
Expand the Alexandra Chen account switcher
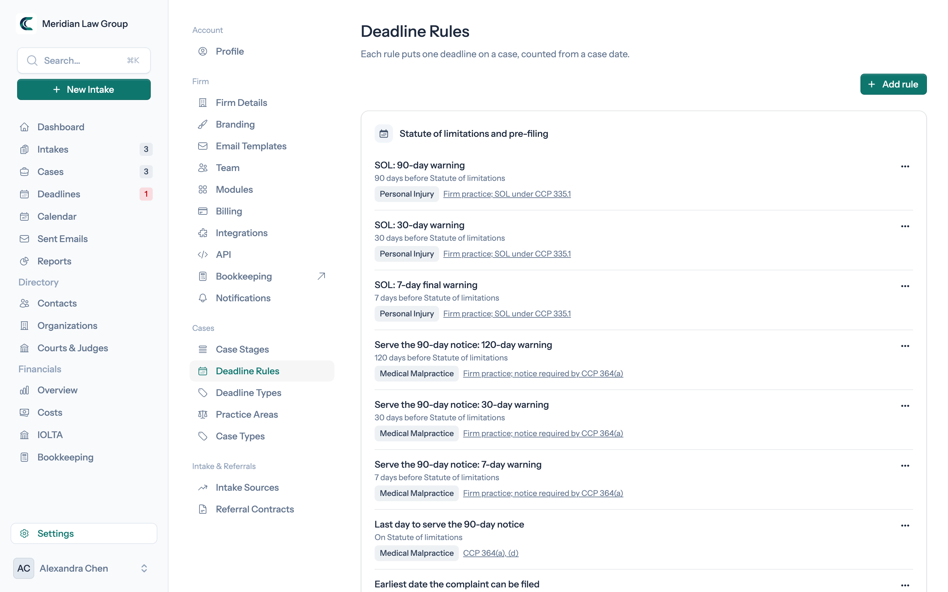point(144,568)
